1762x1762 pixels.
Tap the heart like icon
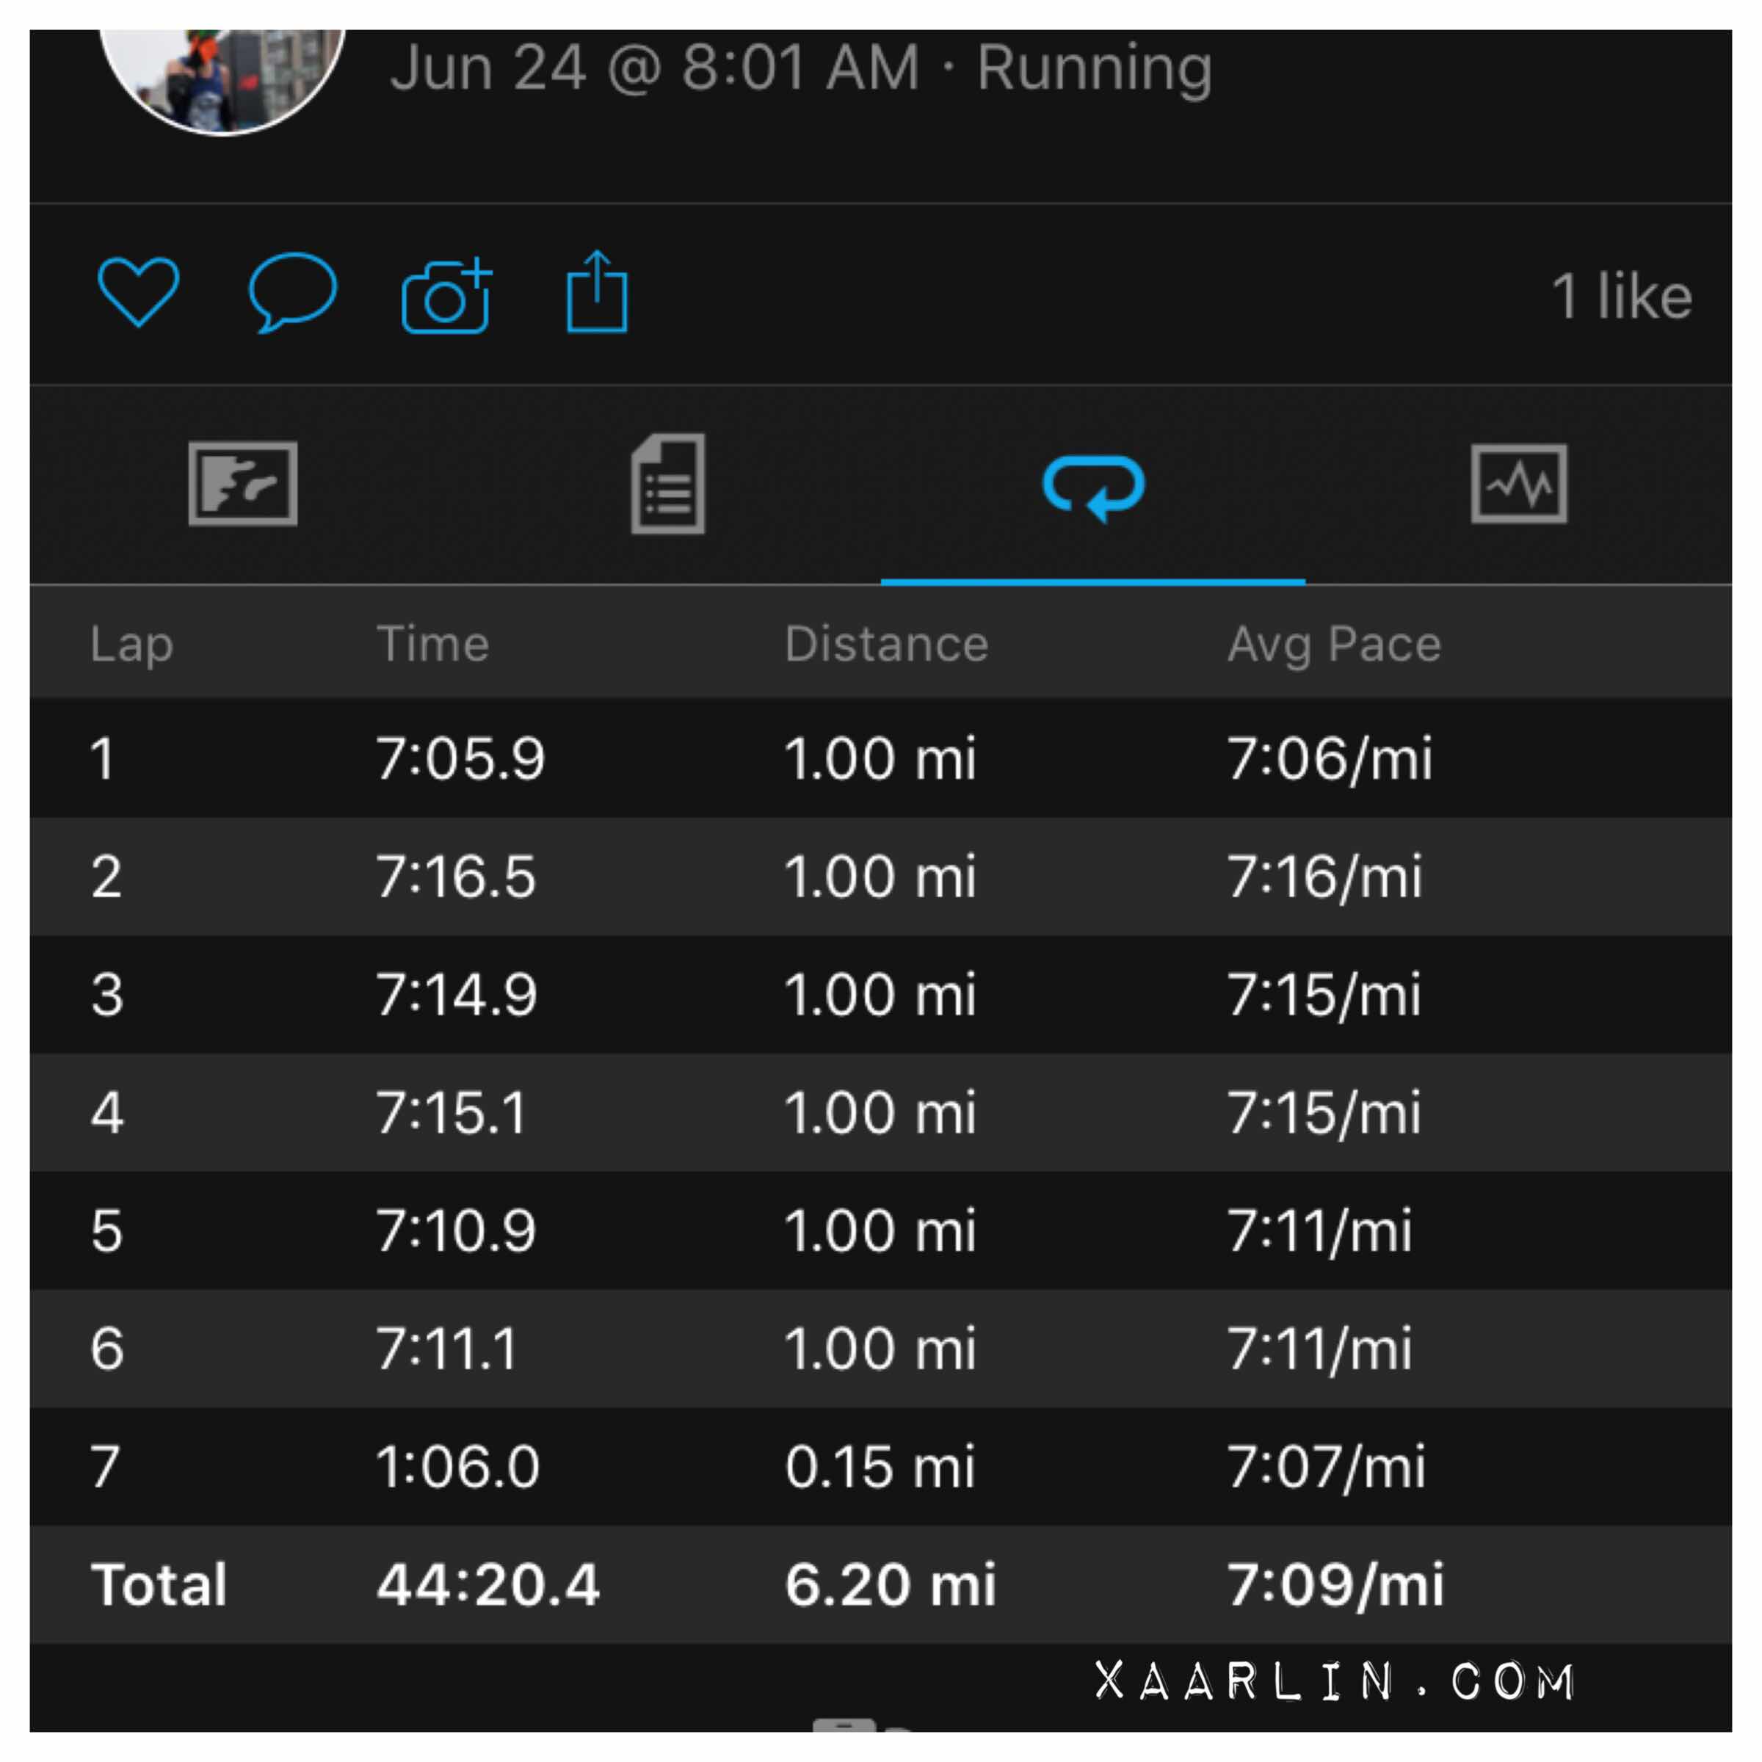click(x=138, y=292)
